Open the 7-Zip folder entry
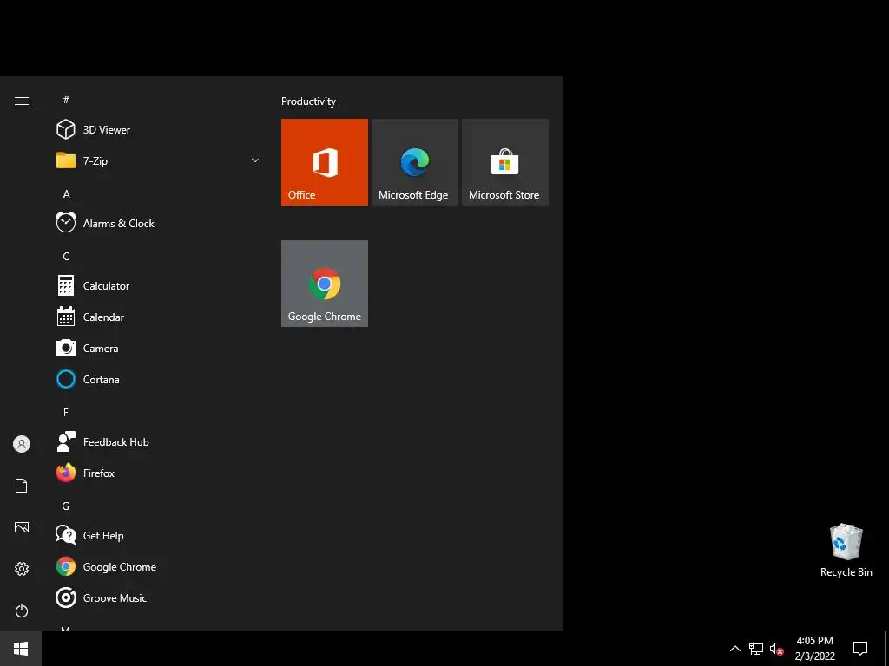This screenshot has height=666, width=889. click(159, 160)
